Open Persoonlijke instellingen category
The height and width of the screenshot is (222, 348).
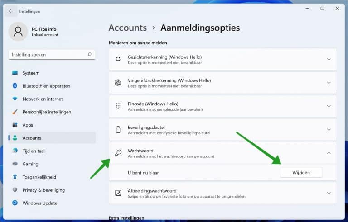pyautogui.click(x=52, y=112)
